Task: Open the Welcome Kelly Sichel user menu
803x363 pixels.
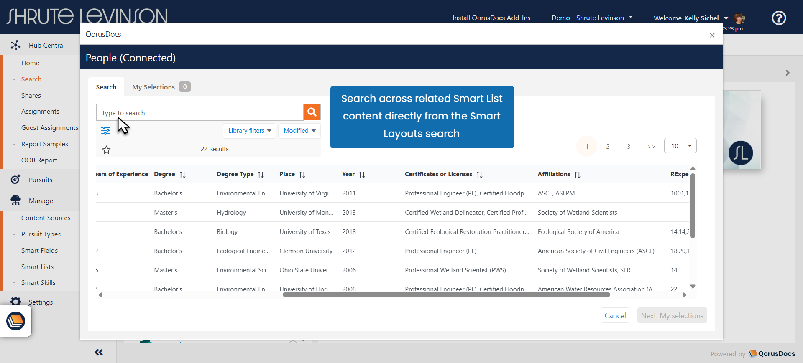Action: point(691,18)
